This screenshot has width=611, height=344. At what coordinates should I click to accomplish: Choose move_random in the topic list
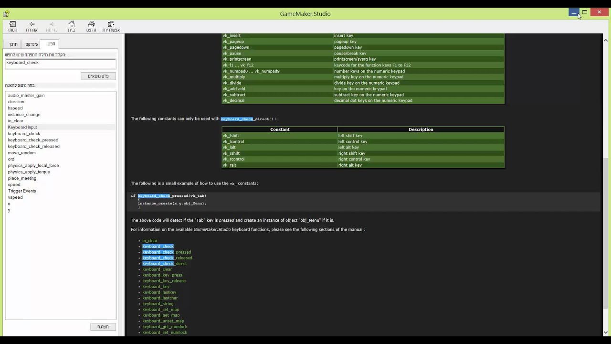22,153
